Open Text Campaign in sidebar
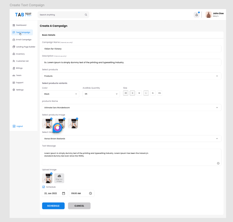Screen dimensions: 233x222 point(22,32)
